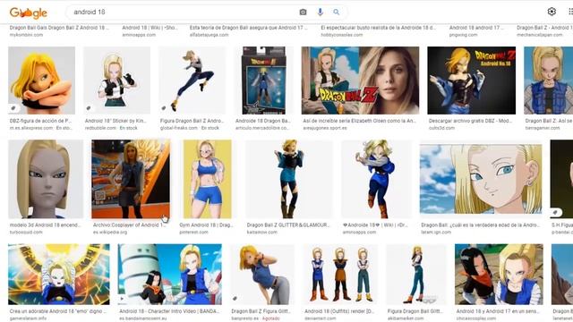The width and height of the screenshot is (573, 322).
Task: Submit search with magnifying glass icon
Action: click(337, 12)
